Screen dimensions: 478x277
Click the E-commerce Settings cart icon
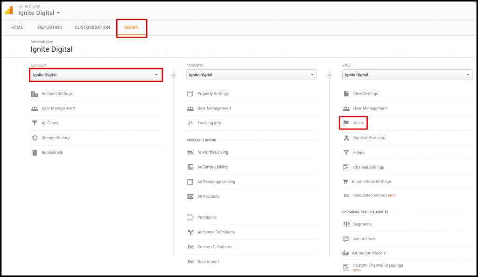[x=345, y=182]
